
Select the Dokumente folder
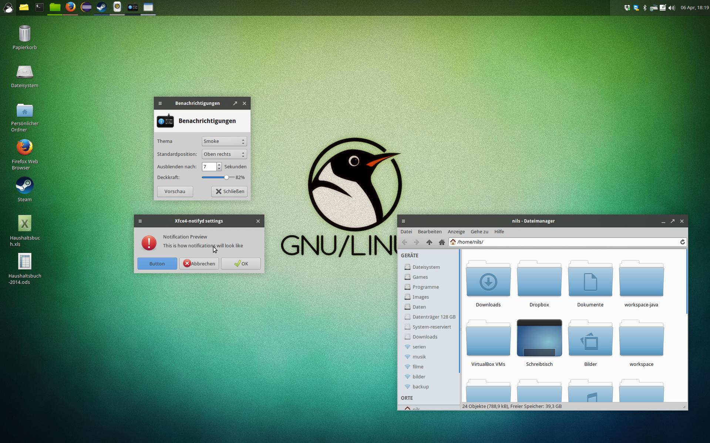pyautogui.click(x=590, y=284)
